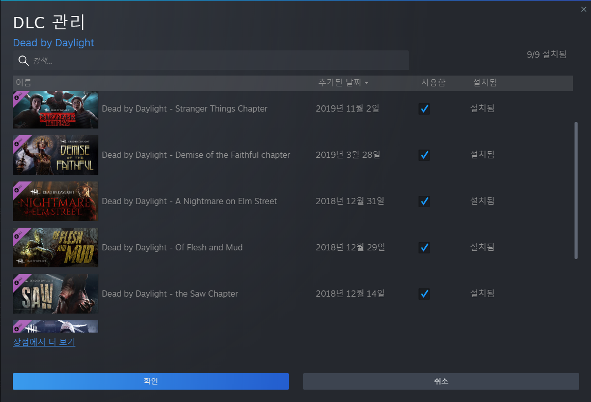591x402 pixels.
Task: Sort by the 사용함 column header
Action: (x=433, y=82)
